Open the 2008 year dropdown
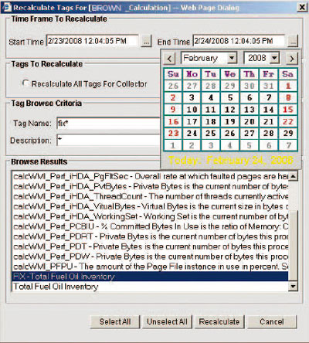The width and height of the screenshot is (309, 343). click(274, 58)
